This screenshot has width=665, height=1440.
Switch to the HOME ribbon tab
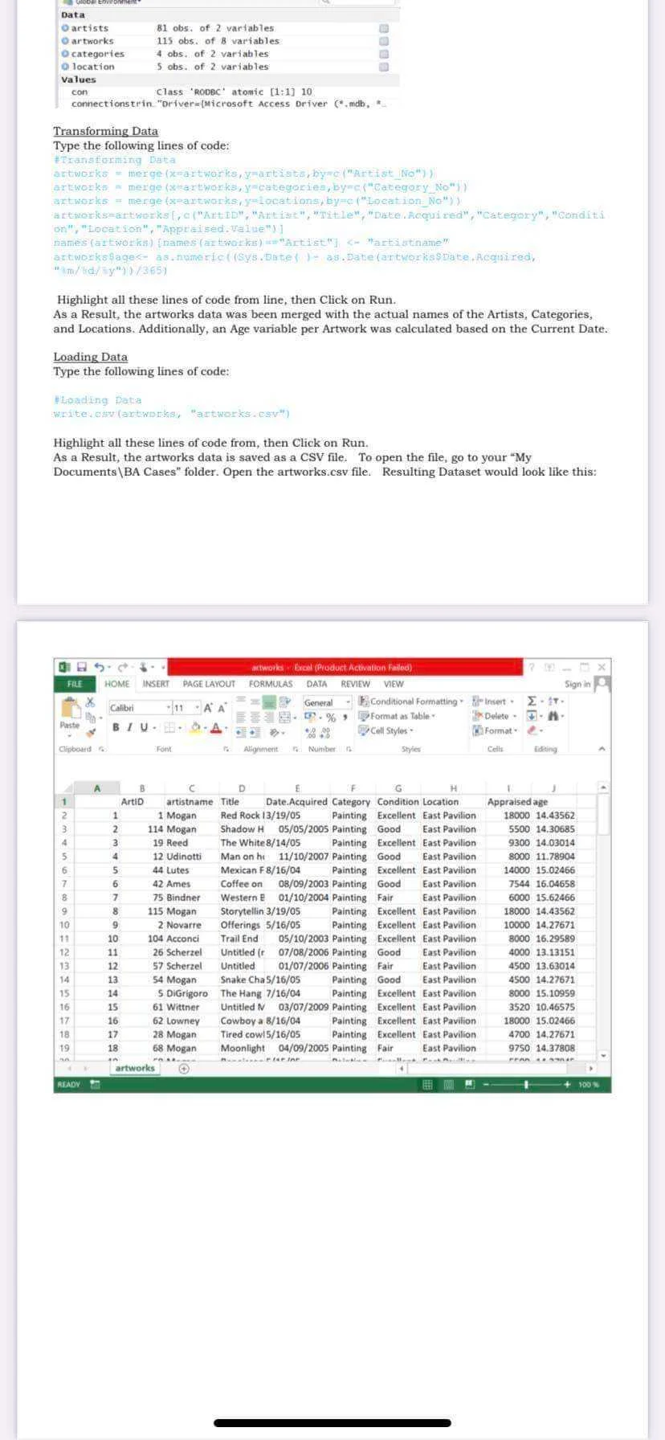point(117,684)
